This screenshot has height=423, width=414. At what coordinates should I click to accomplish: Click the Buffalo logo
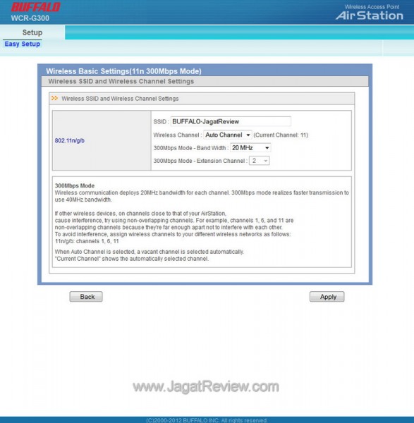pyautogui.click(x=36, y=7)
